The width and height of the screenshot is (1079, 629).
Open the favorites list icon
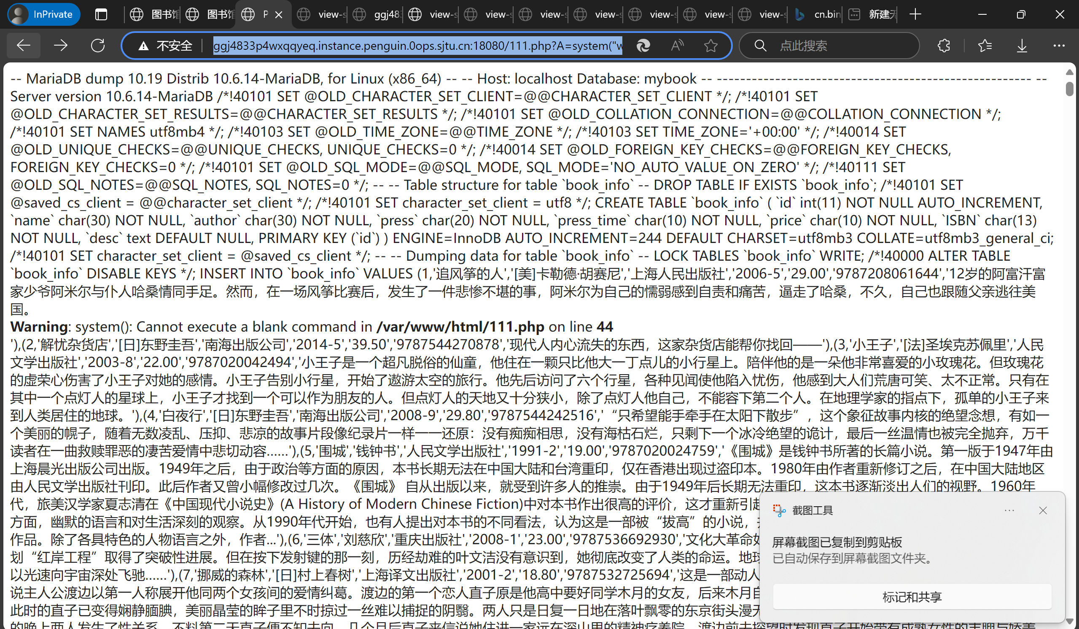985,46
